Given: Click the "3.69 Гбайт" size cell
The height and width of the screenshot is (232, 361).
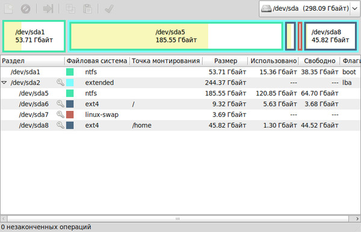Looking at the screenshot, I should (229, 115).
